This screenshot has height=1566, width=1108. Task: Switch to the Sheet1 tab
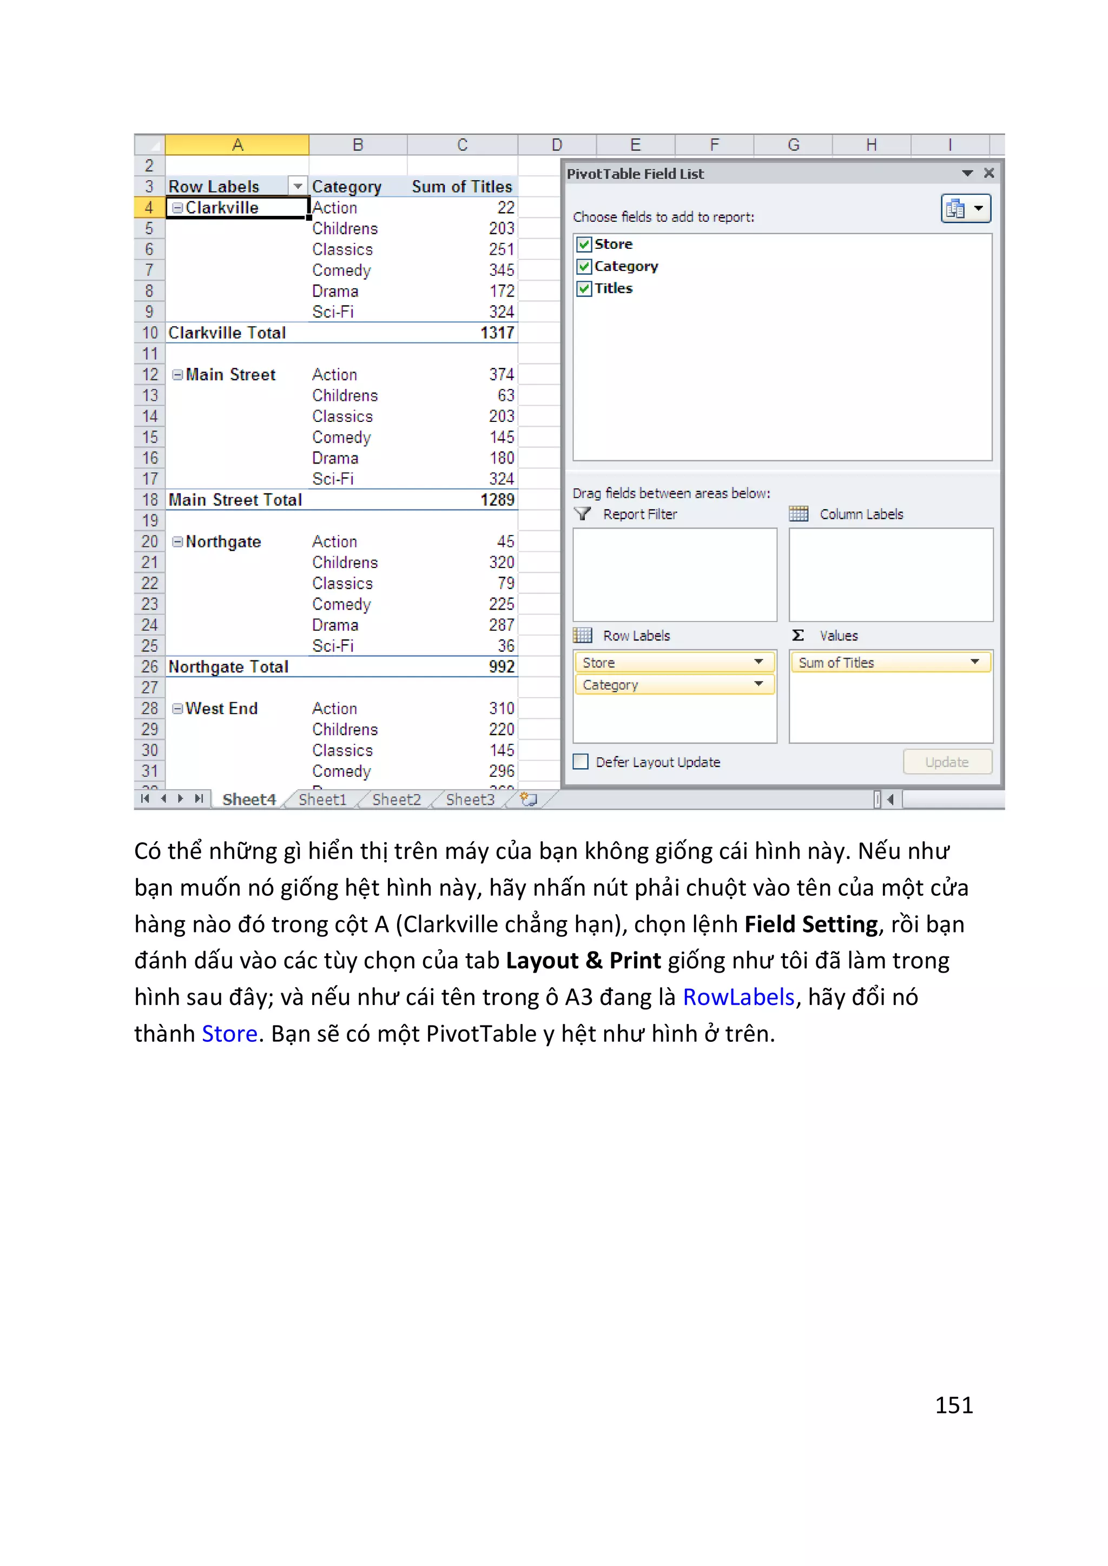coord(322,799)
